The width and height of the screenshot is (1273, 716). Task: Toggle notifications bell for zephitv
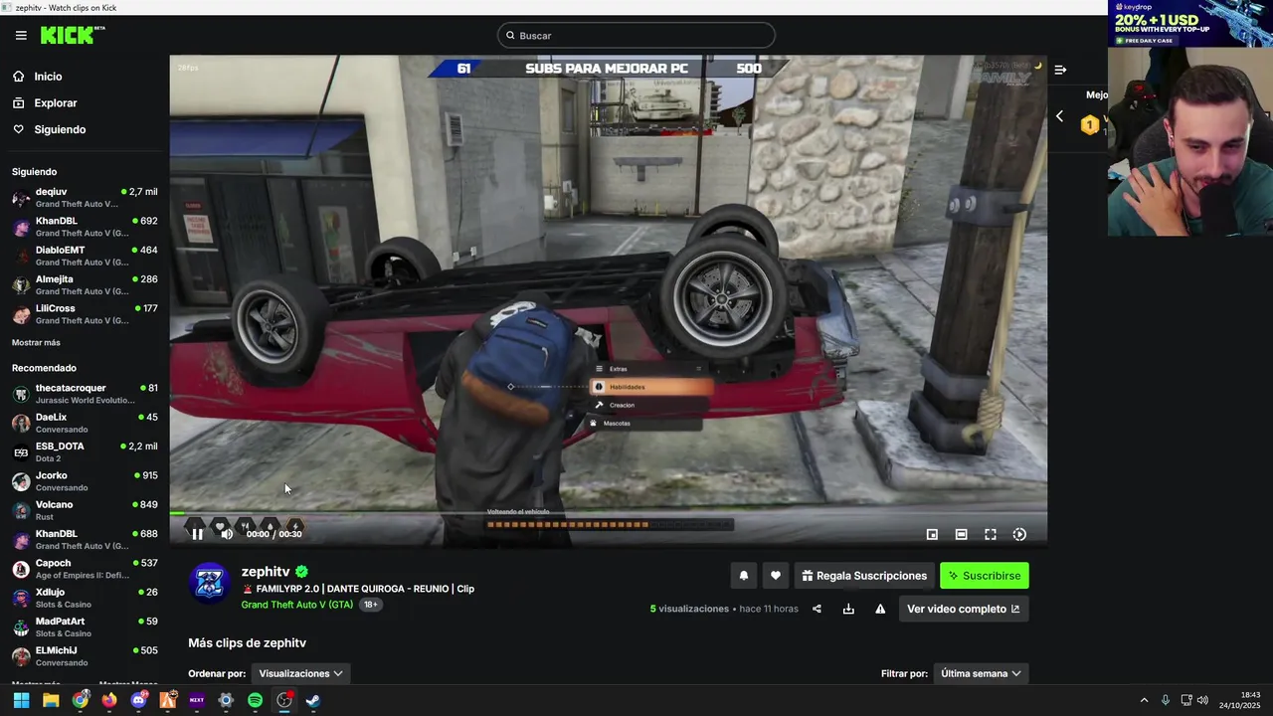pos(743,576)
